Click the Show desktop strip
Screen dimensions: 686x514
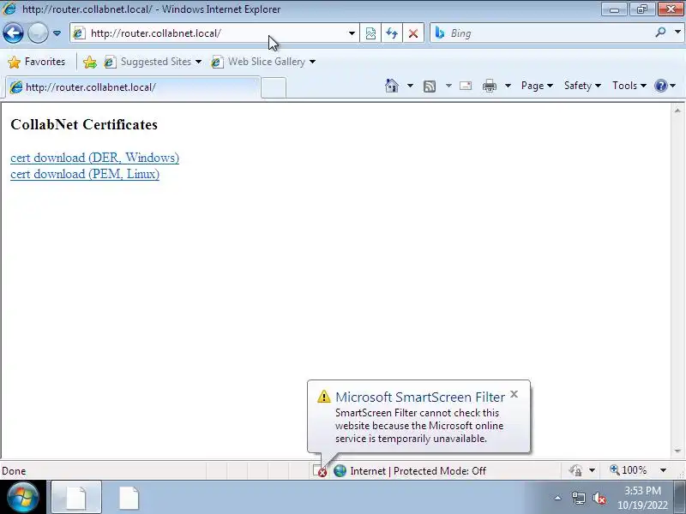680,498
